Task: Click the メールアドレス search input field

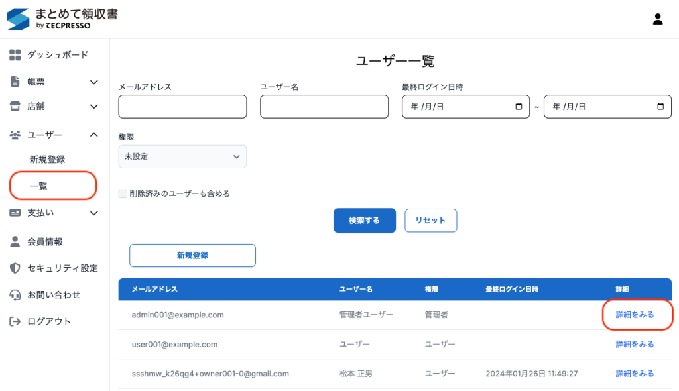Action: pyautogui.click(x=182, y=107)
